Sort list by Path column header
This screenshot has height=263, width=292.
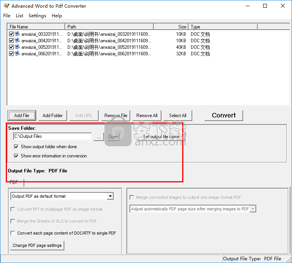pyautogui.click(x=109, y=27)
